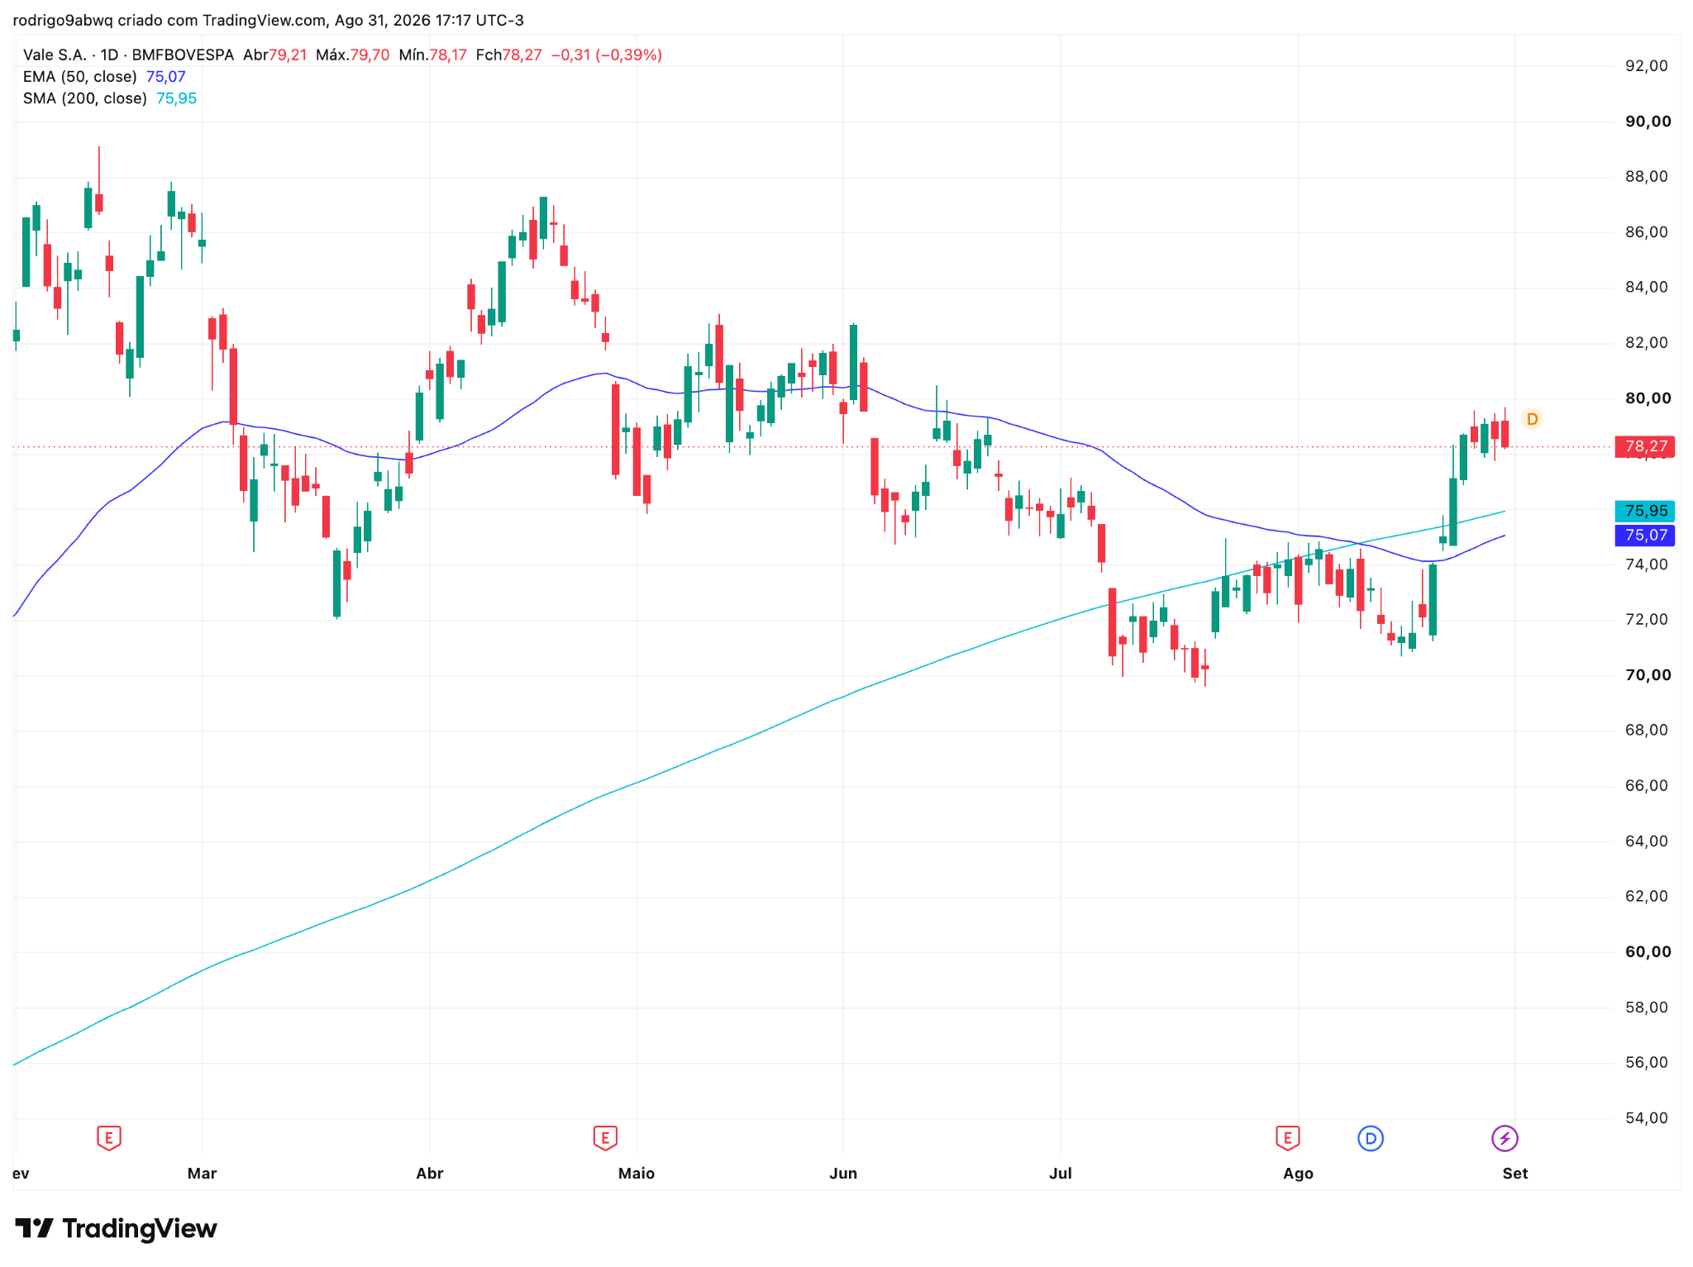Click the 60,00 price axis label

click(x=1648, y=952)
